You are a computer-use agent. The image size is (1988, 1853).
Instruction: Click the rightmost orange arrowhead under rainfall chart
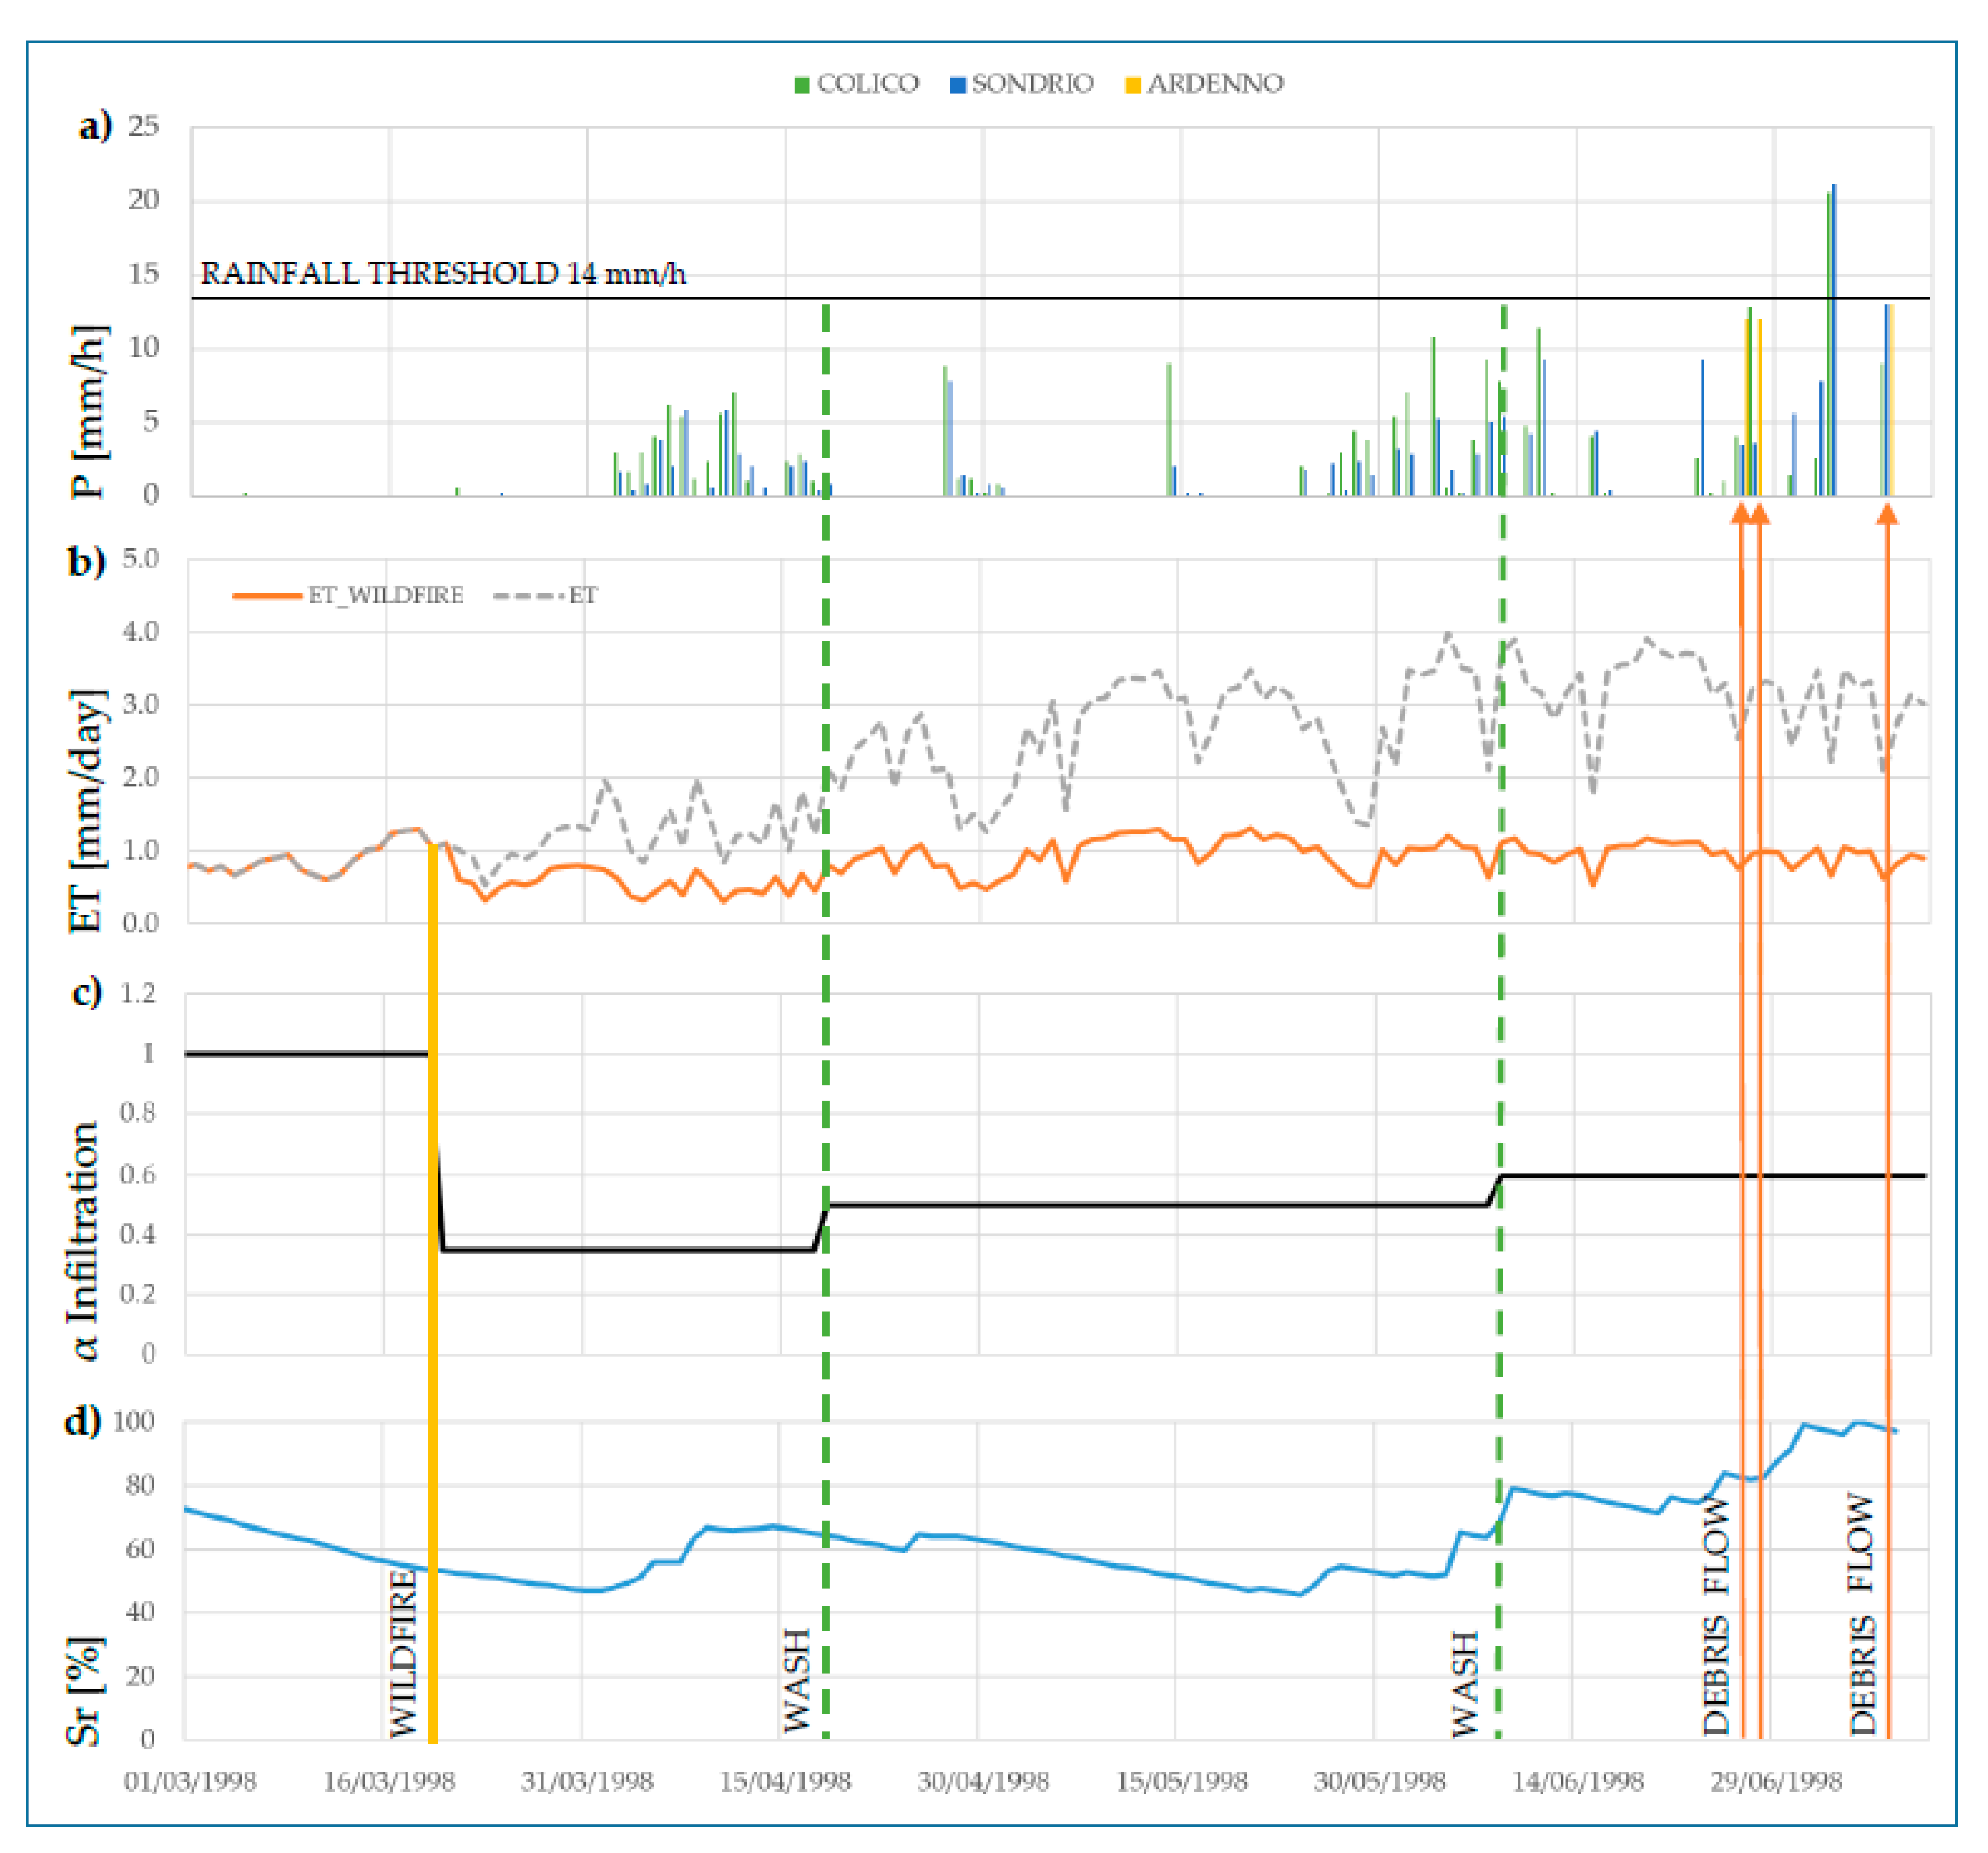point(1887,515)
